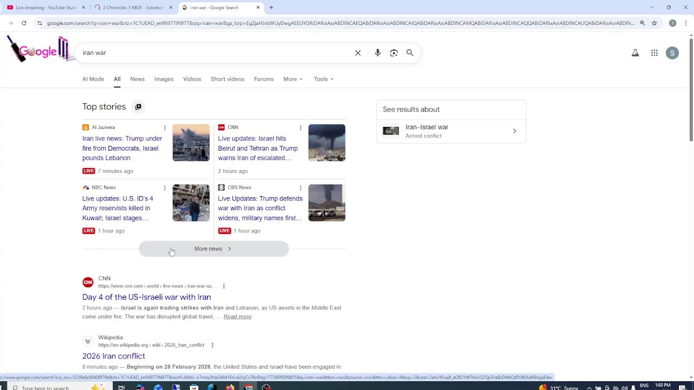
Task: Switch to the Live streaming YouTube Studio tab
Action: pos(46,8)
